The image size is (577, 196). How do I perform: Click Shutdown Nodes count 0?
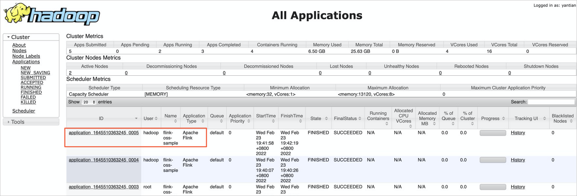pos(510,73)
